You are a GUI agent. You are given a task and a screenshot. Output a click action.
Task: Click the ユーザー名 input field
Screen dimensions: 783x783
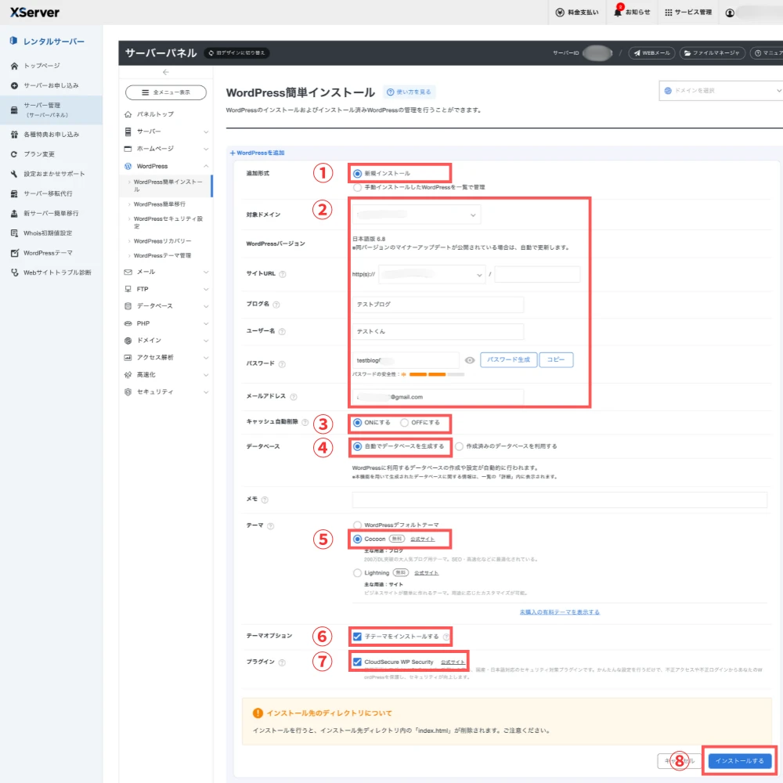point(438,331)
